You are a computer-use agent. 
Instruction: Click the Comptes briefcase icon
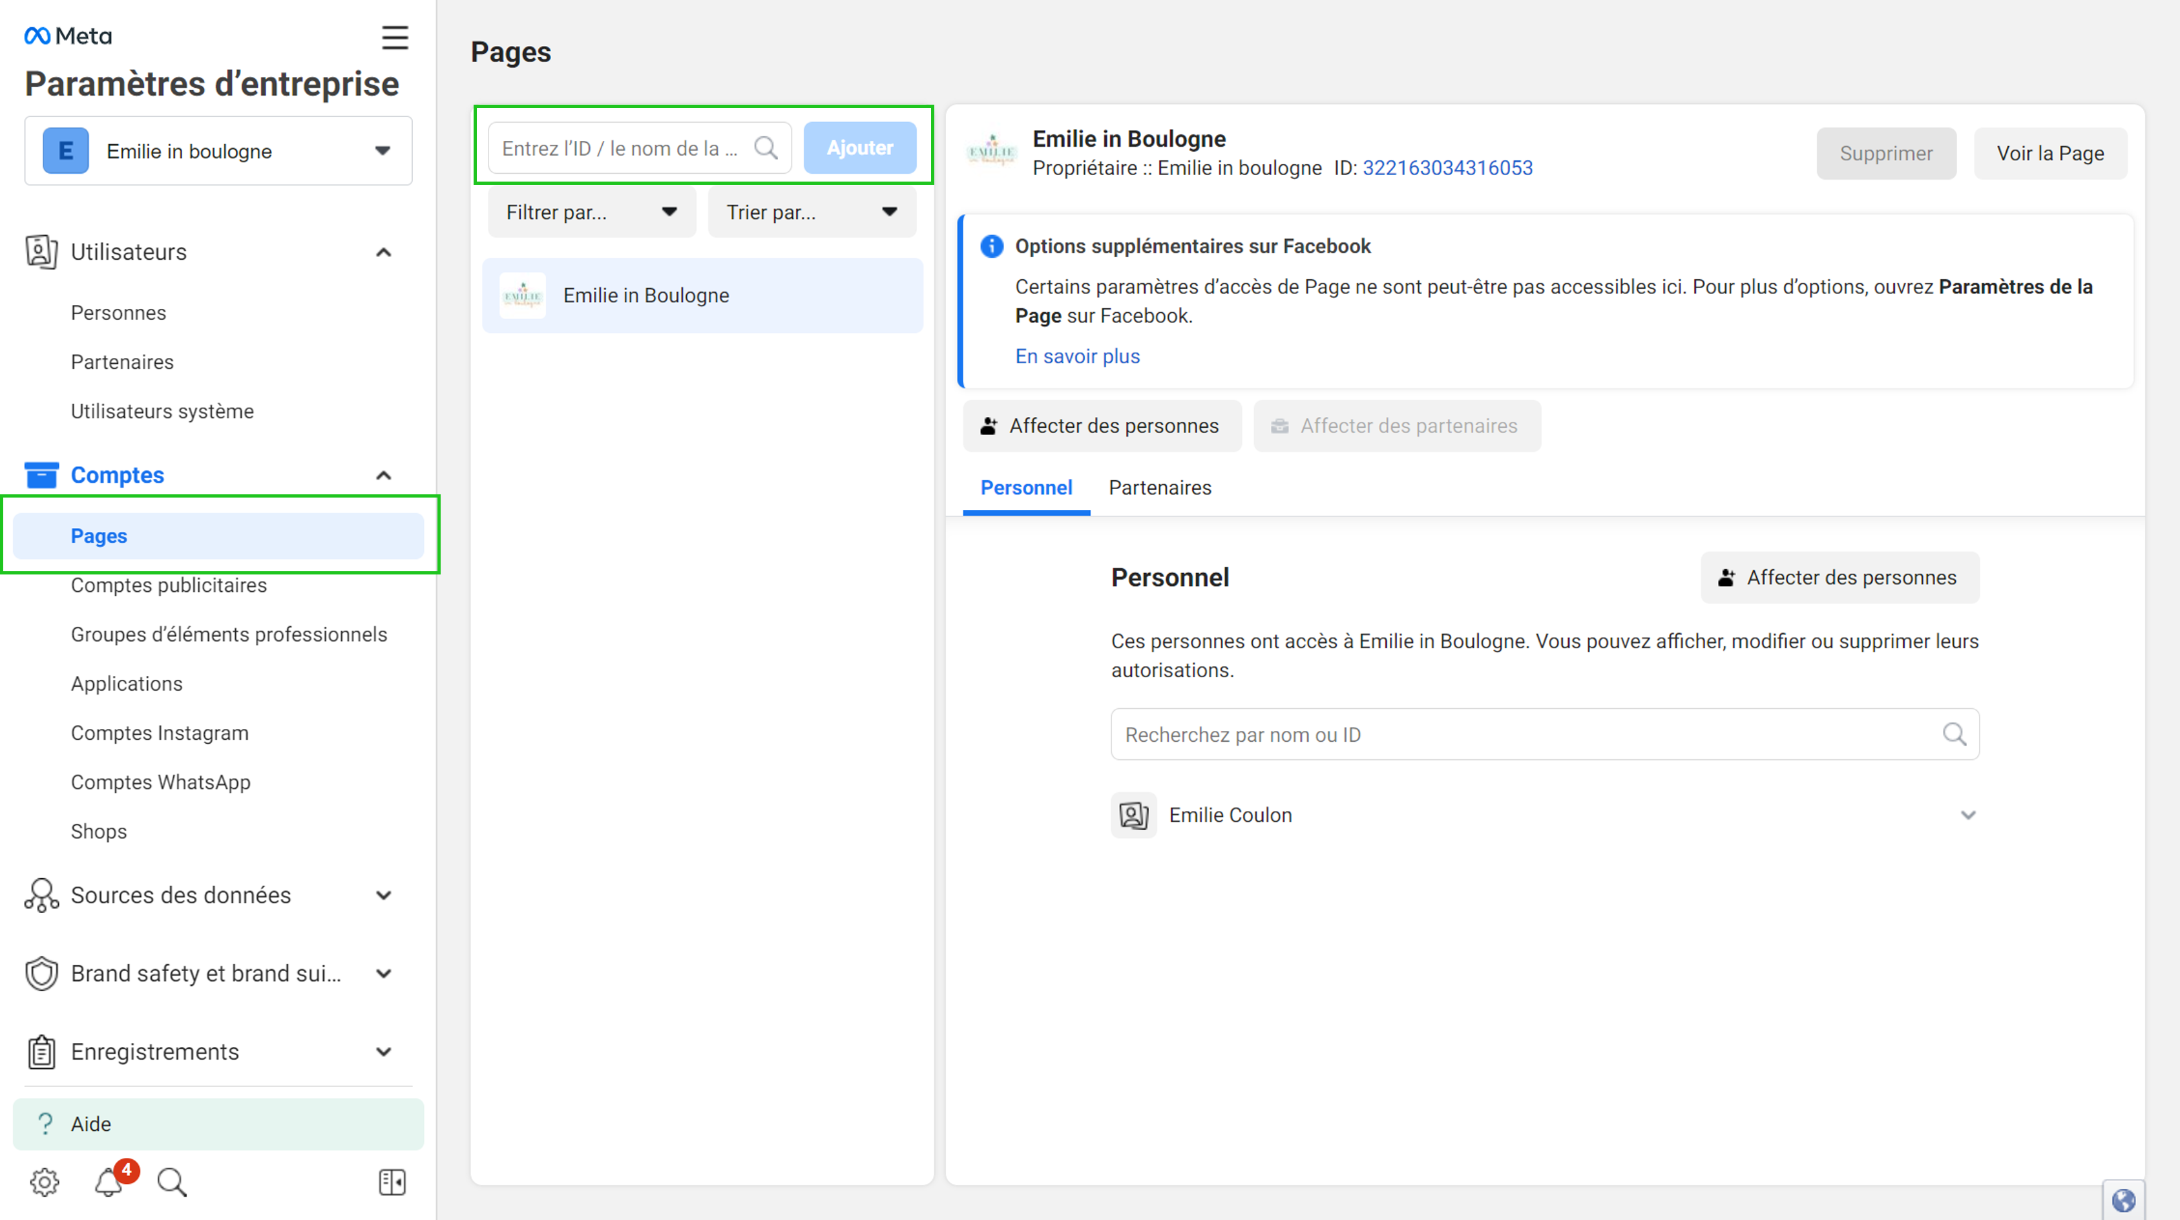tap(41, 475)
